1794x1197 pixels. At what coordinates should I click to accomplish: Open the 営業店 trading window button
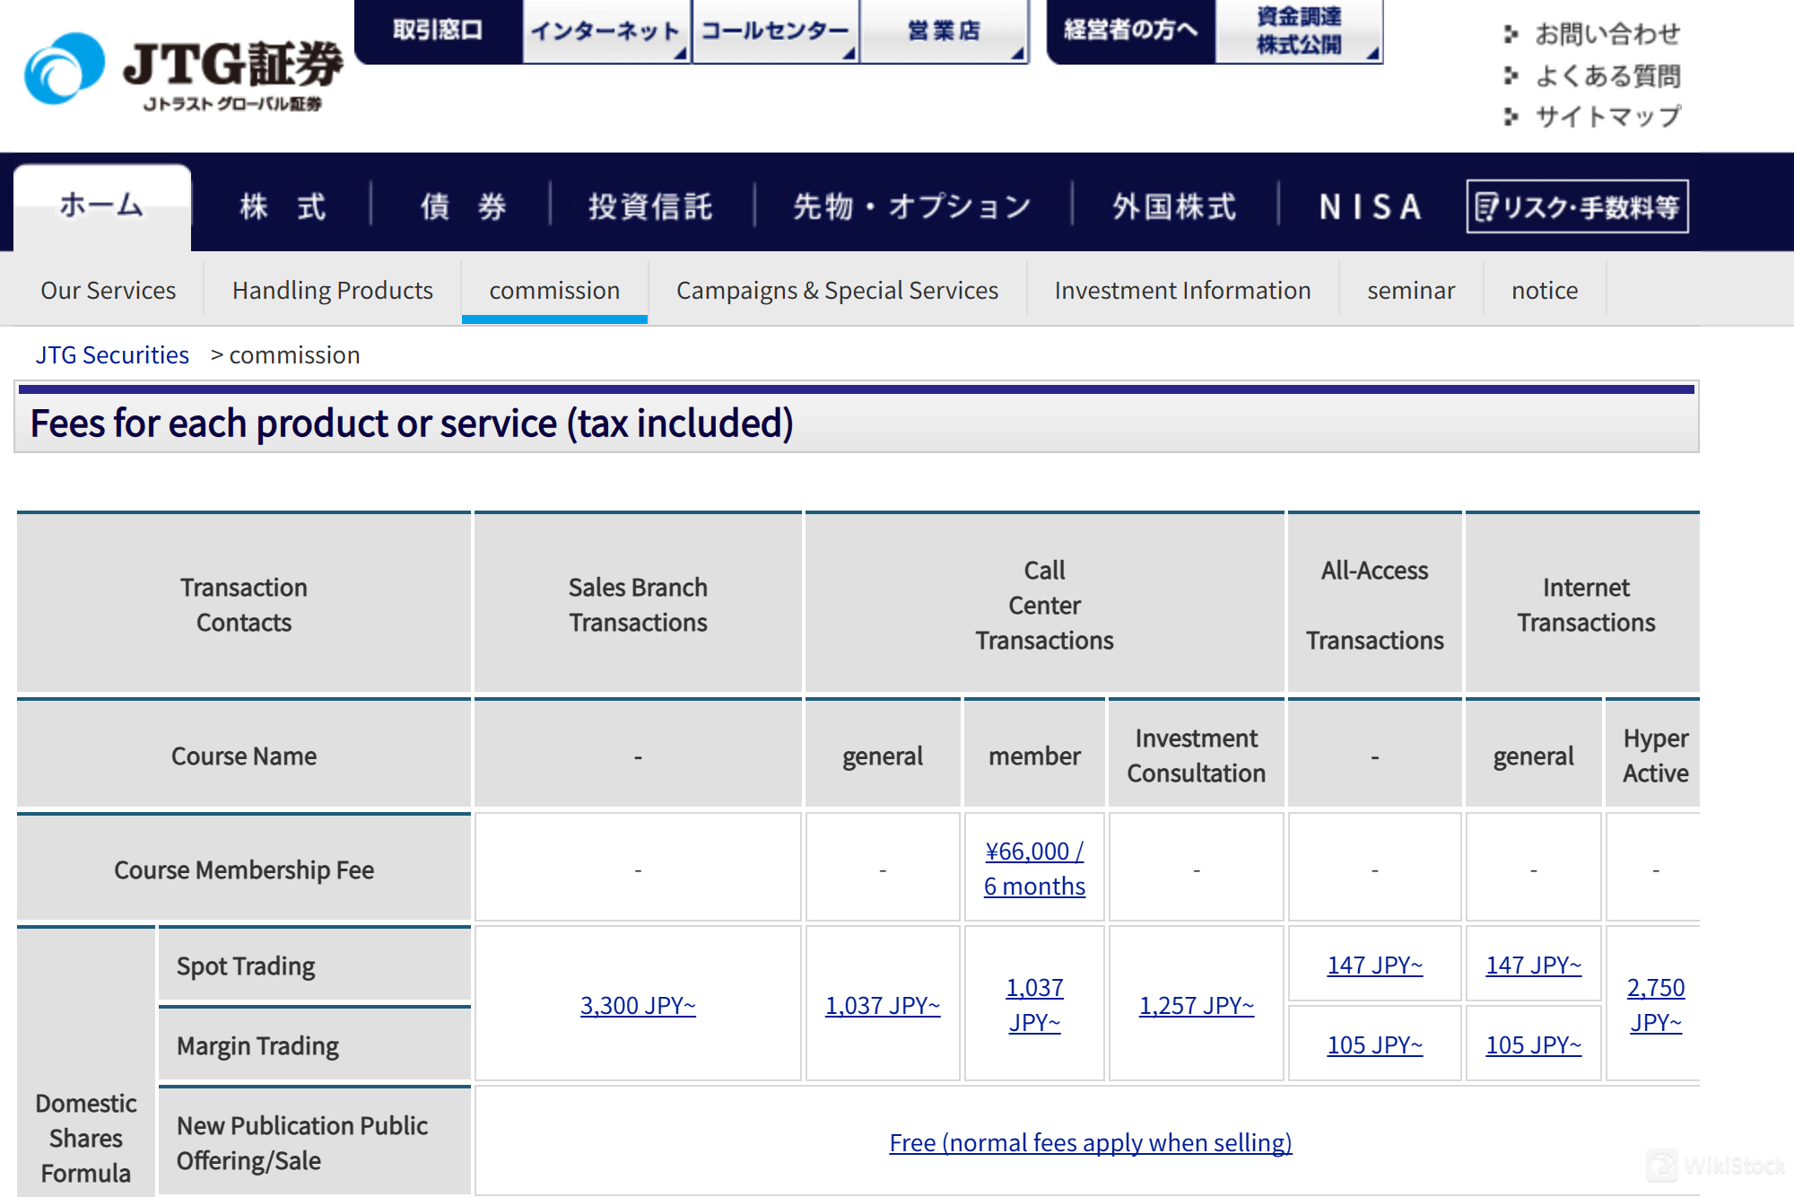tap(944, 31)
